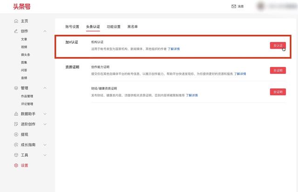Click the 主页 home icon
The height and width of the screenshot is (192, 298).
click(x=16, y=21)
